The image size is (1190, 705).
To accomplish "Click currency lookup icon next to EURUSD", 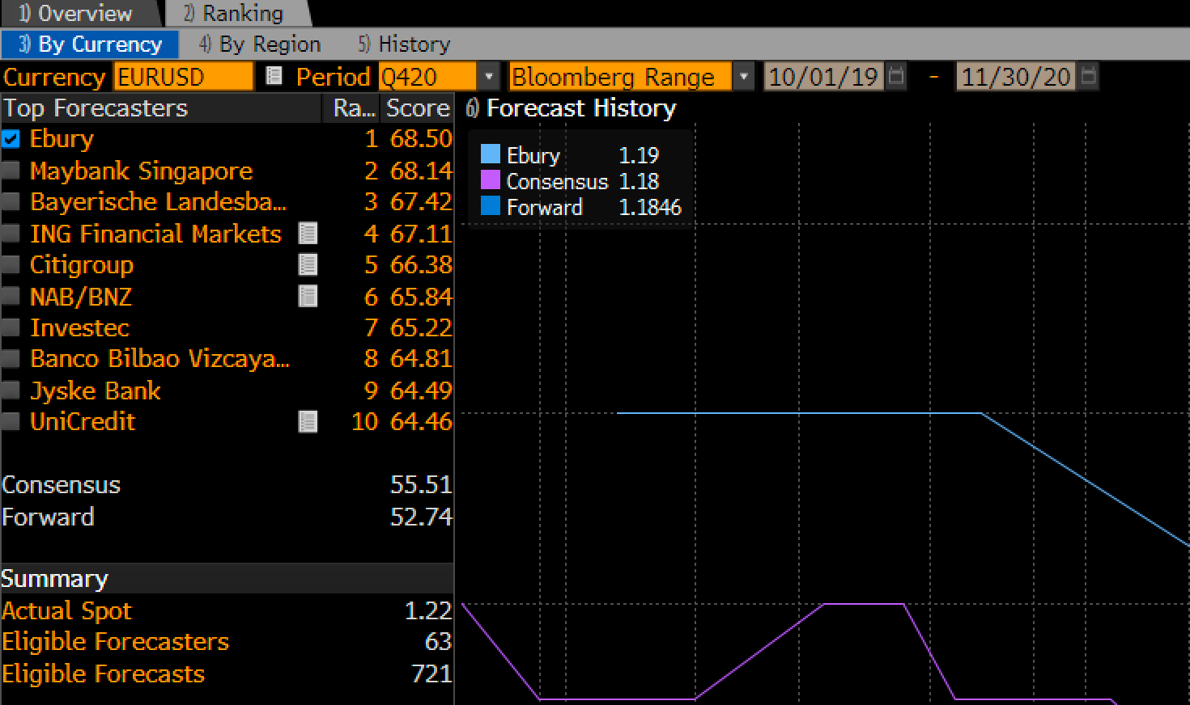I will (274, 77).
